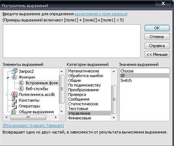Click the Отмена button
This screenshot has width=174, height=146.
(x=157, y=37)
